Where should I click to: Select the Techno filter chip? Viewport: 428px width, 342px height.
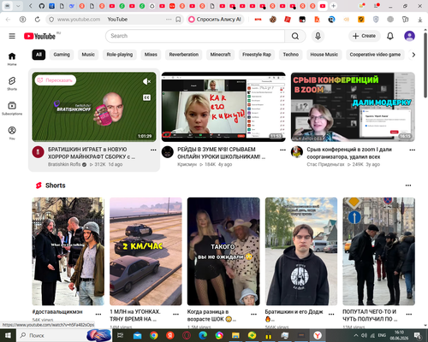pos(291,55)
